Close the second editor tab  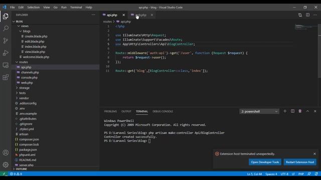click(152, 15)
